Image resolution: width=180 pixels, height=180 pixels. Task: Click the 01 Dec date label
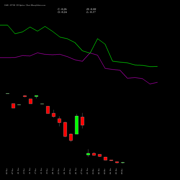[x=93, y=171]
